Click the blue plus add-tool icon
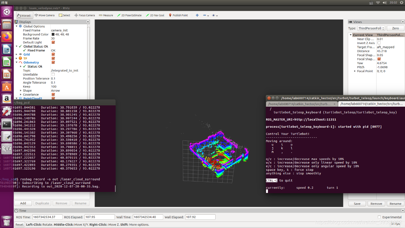Viewport: 405px width, 228px height. 197,15
